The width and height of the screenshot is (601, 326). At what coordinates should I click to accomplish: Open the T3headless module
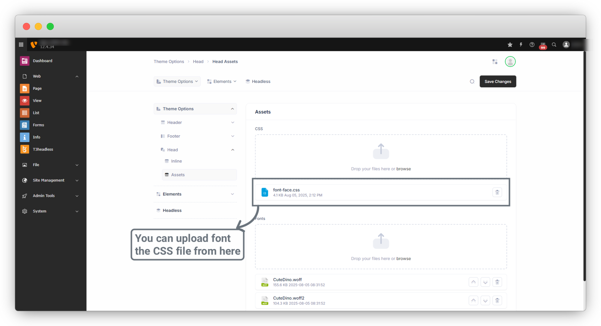click(x=43, y=150)
